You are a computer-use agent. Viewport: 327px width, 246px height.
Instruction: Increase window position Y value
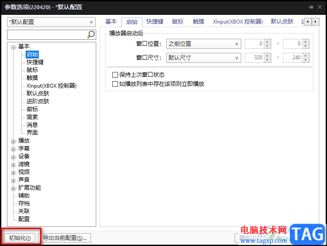(306, 41)
